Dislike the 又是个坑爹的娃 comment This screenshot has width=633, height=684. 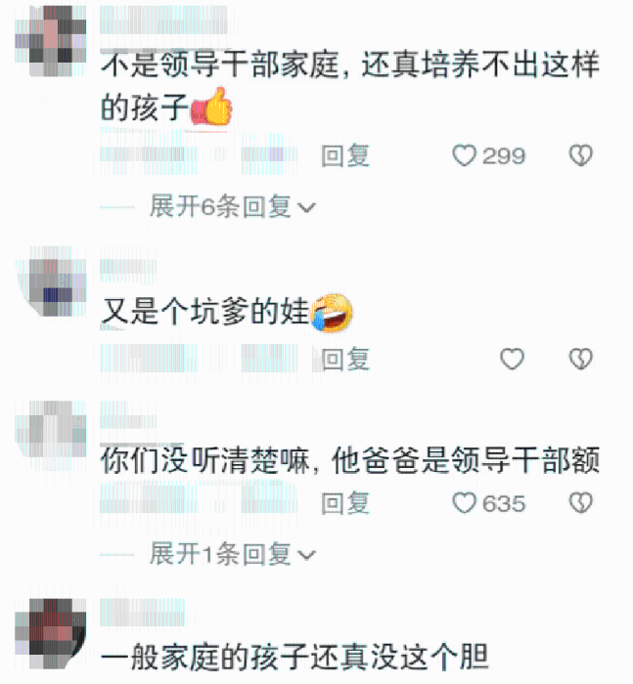(580, 359)
